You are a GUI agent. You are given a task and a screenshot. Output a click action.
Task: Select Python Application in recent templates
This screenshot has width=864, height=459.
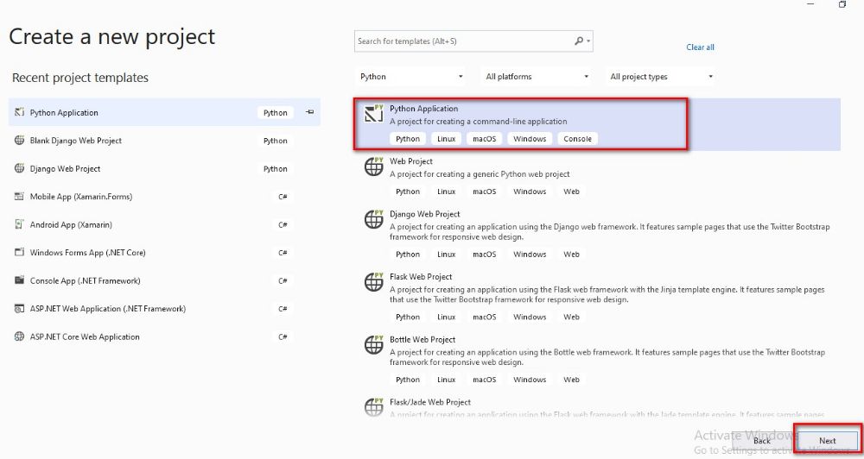point(164,112)
